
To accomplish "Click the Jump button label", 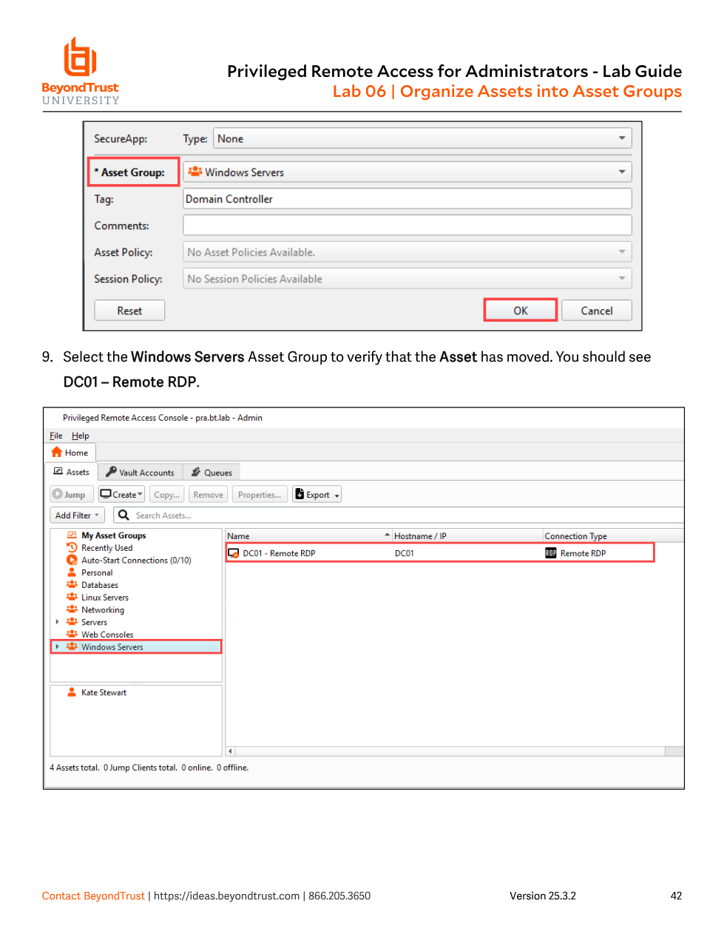I will (x=75, y=495).
